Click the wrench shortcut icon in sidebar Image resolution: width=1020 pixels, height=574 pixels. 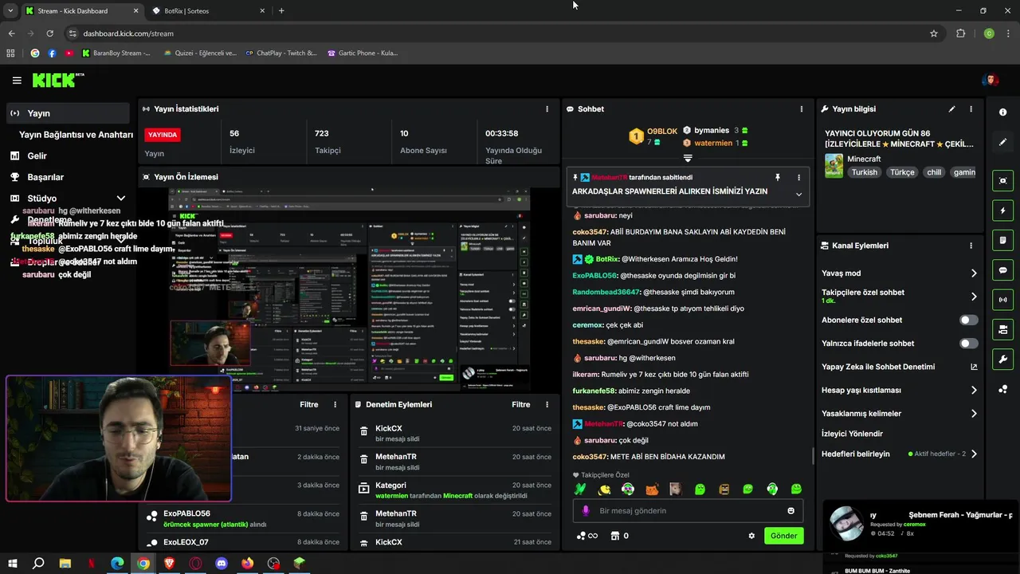pos(1002,360)
